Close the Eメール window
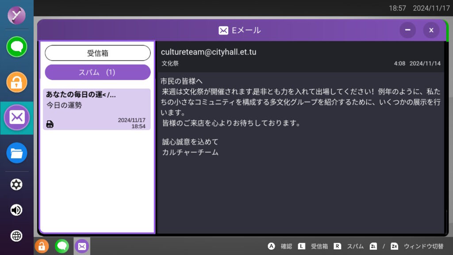Image resolution: width=453 pixels, height=255 pixels. click(431, 30)
